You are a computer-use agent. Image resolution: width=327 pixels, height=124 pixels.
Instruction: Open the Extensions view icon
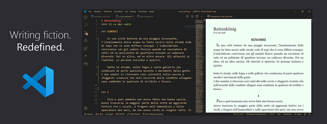coord(86,48)
